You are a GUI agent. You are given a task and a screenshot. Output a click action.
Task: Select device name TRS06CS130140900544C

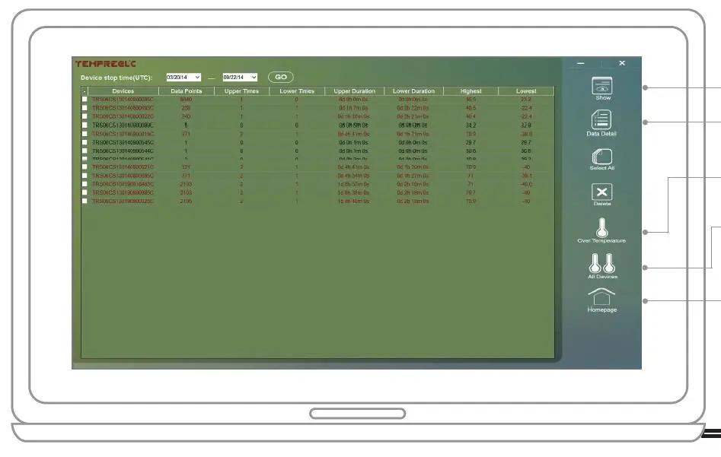click(x=123, y=151)
